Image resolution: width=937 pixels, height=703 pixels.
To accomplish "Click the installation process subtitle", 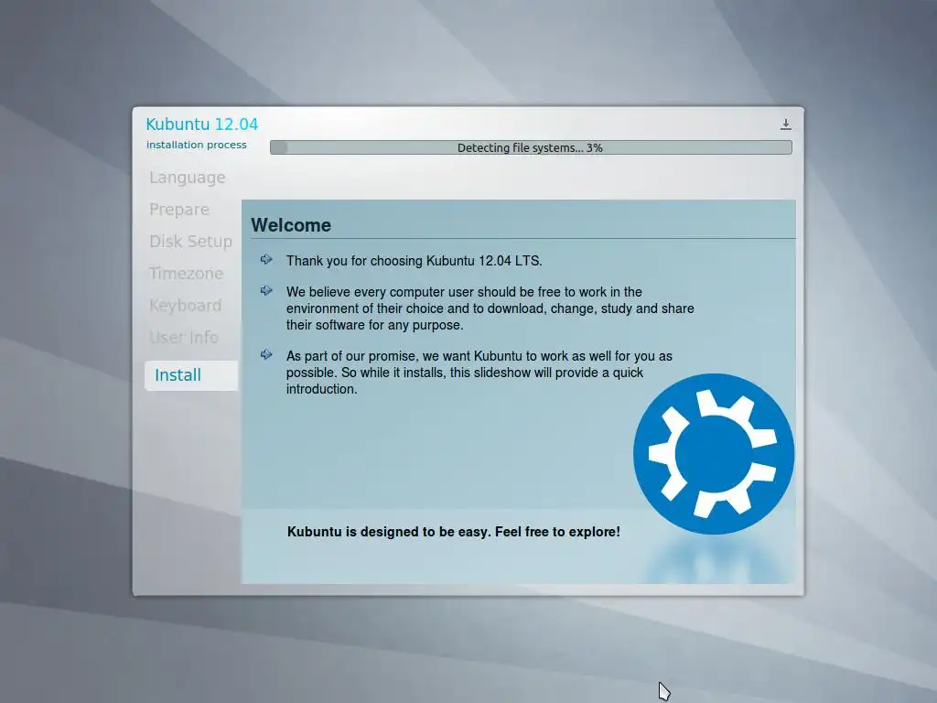I will point(196,145).
